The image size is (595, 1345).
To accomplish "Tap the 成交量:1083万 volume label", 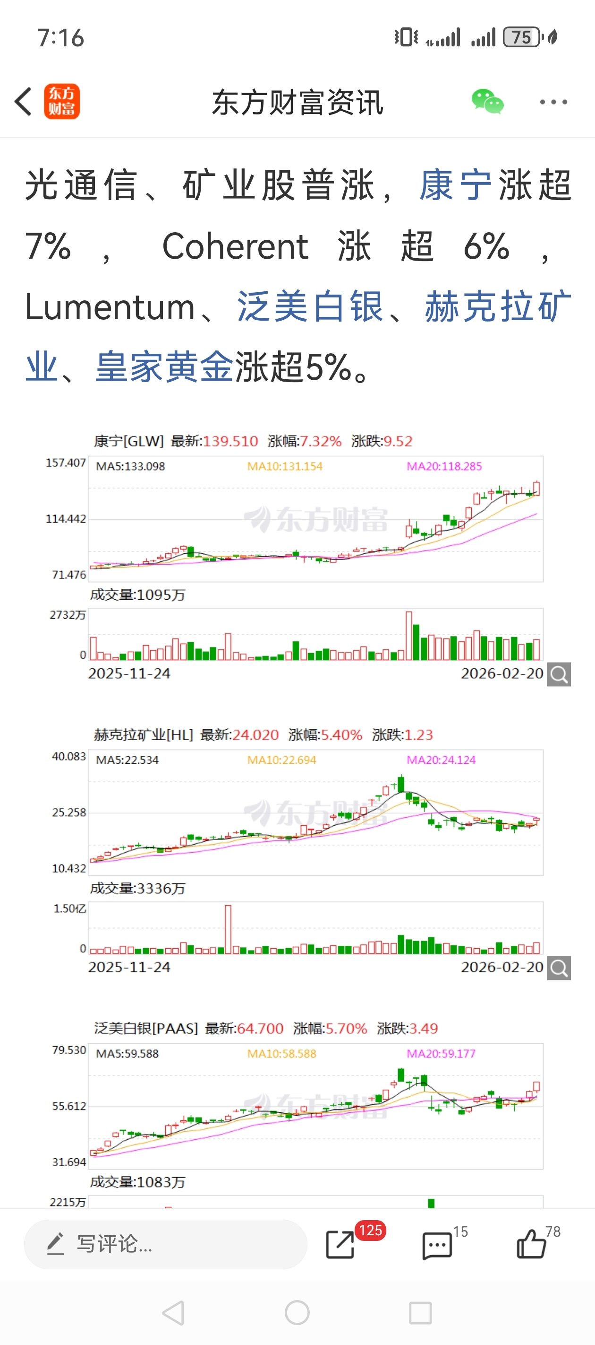I will point(138,1181).
